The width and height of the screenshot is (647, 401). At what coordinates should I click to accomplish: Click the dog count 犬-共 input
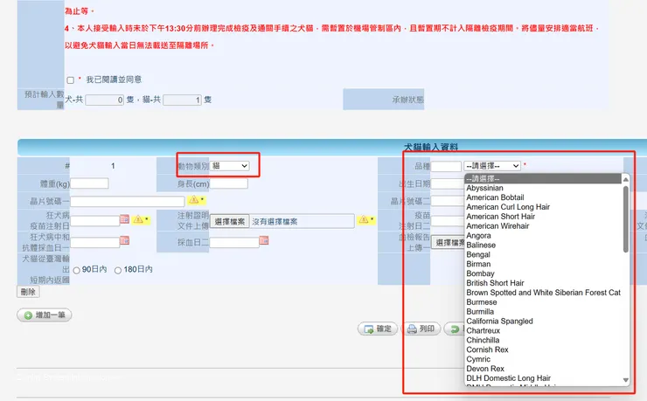point(105,100)
